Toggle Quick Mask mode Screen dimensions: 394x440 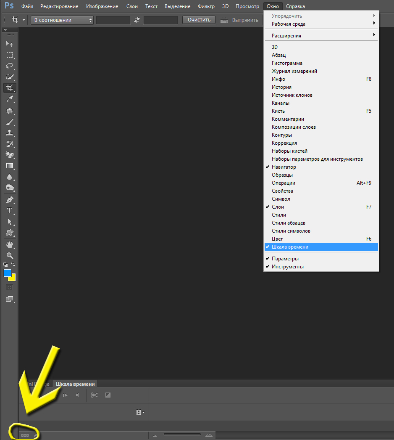tap(10, 288)
